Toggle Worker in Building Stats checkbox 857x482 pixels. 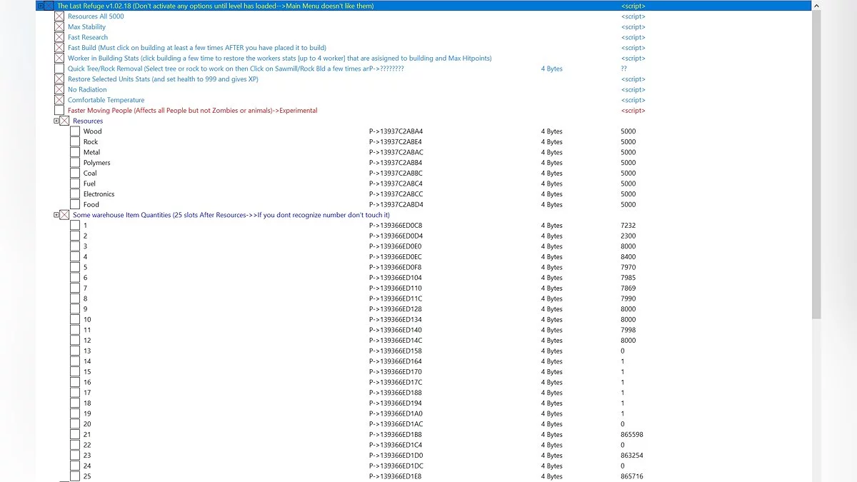pyautogui.click(x=59, y=59)
